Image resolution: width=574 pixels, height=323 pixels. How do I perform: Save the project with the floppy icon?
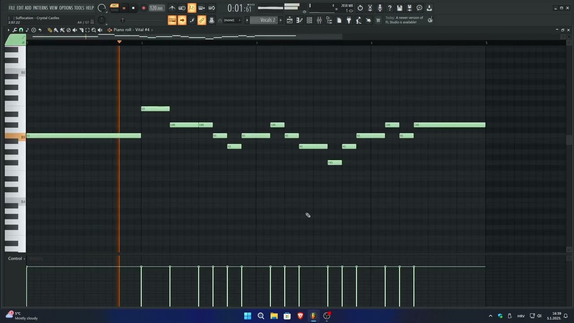coord(400,8)
